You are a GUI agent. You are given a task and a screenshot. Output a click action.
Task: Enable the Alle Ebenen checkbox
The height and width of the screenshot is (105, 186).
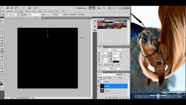tap(77, 15)
